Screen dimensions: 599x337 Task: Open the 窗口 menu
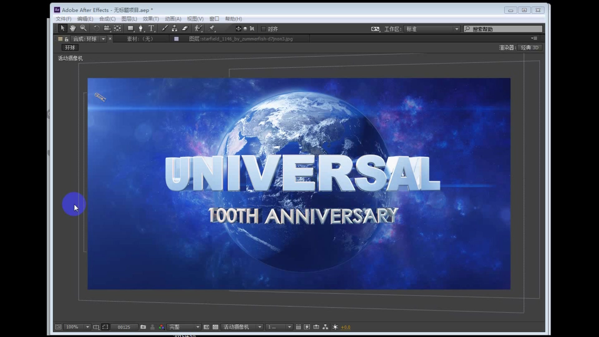click(x=214, y=19)
